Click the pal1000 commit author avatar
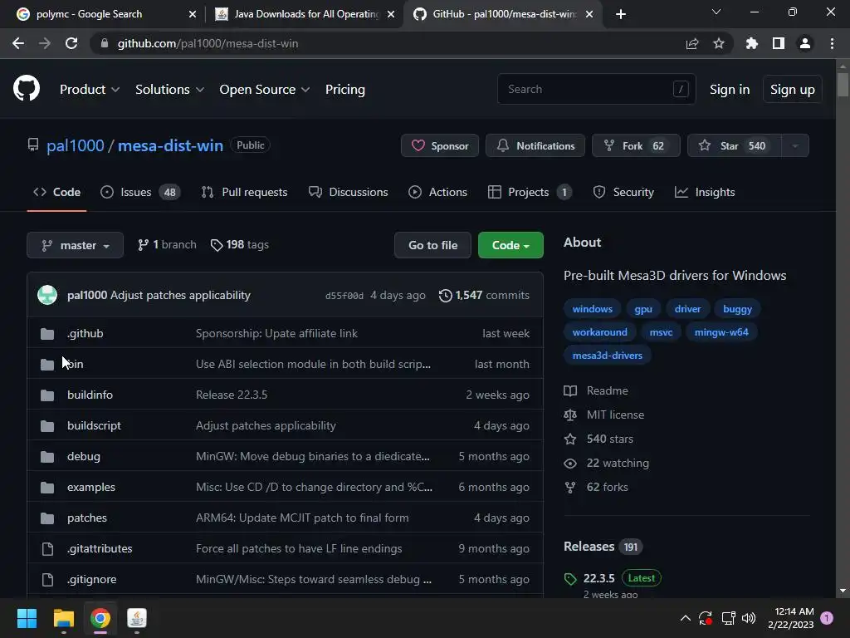The image size is (850, 638). point(47,295)
